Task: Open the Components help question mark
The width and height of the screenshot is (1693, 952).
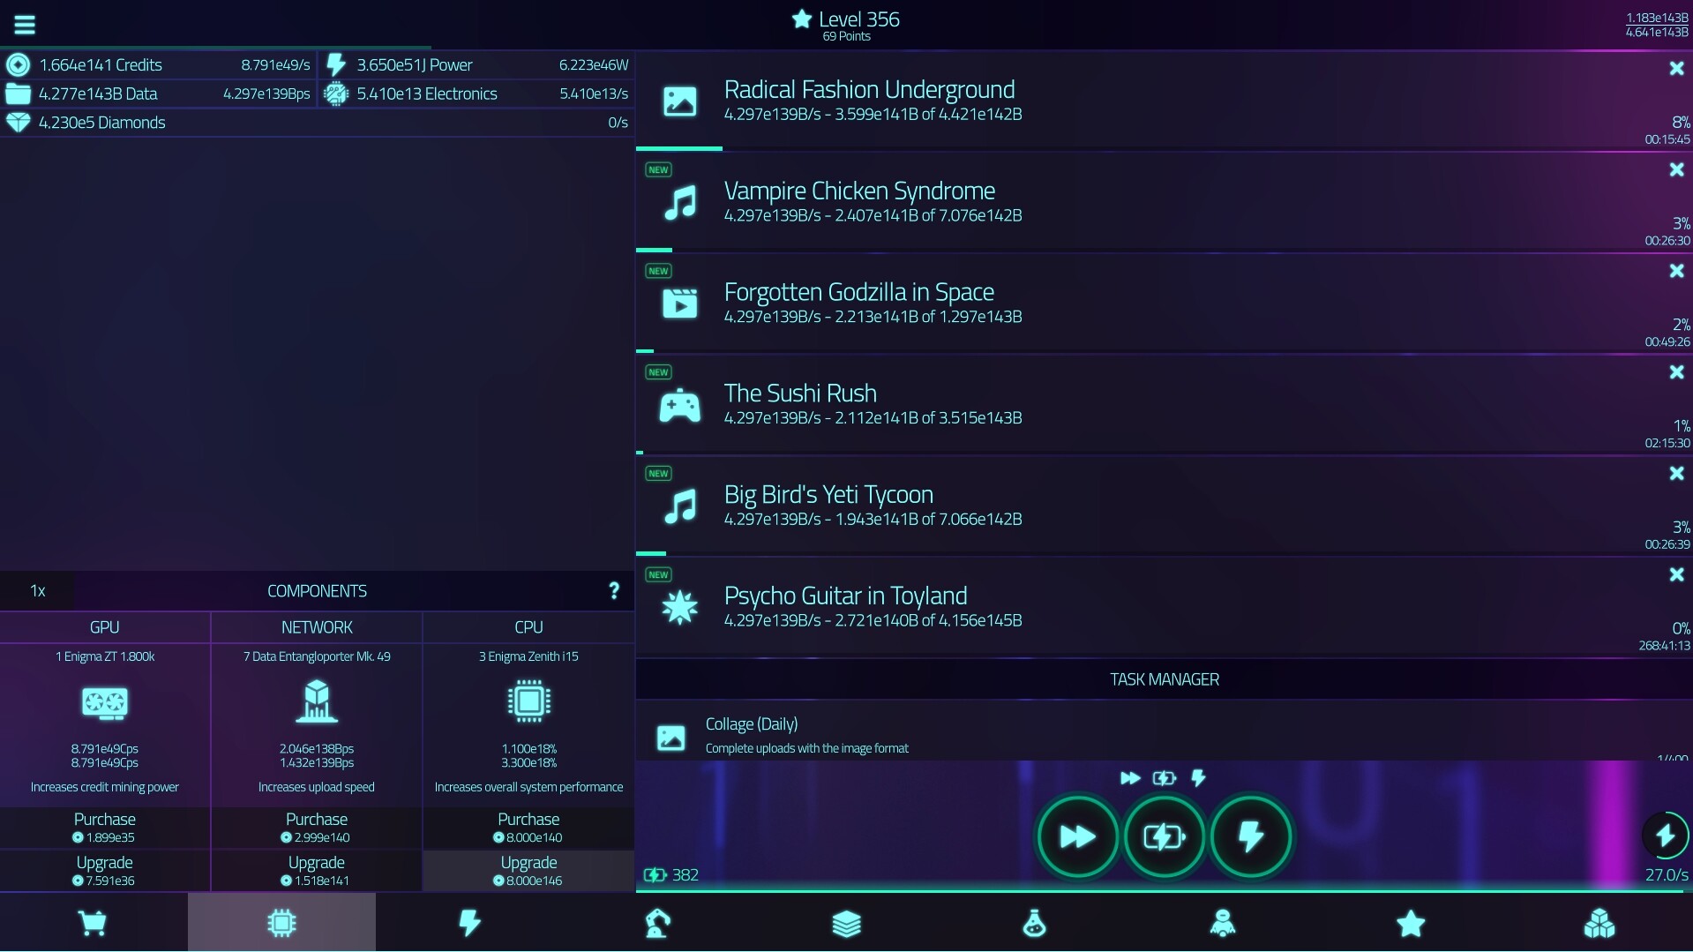Action: pyautogui.click(x=614, y=590)
